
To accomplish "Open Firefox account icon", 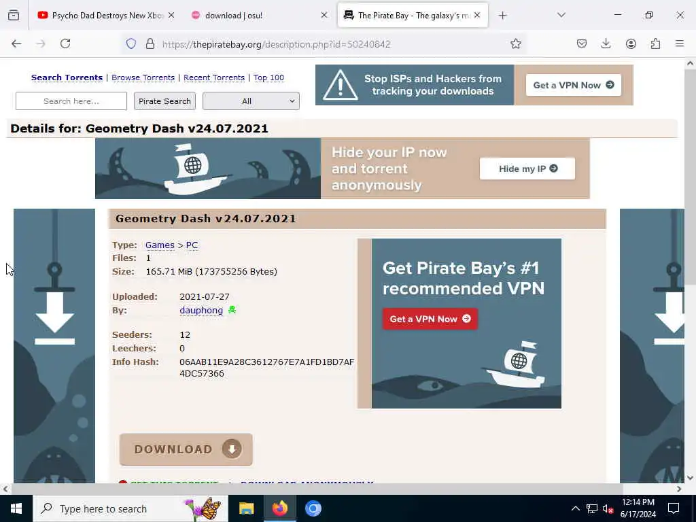I will (631, 43).
